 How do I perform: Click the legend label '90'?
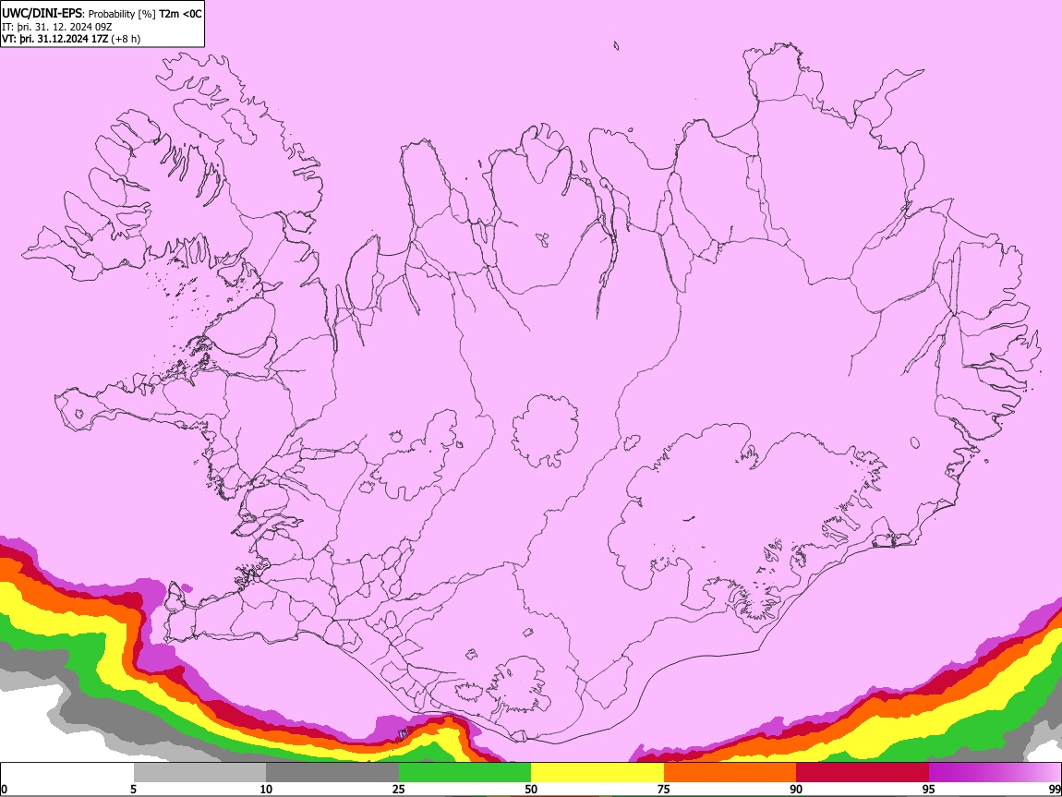coord(796,789)
